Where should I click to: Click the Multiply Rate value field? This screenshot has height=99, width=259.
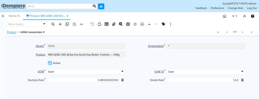tap(83, 80)
